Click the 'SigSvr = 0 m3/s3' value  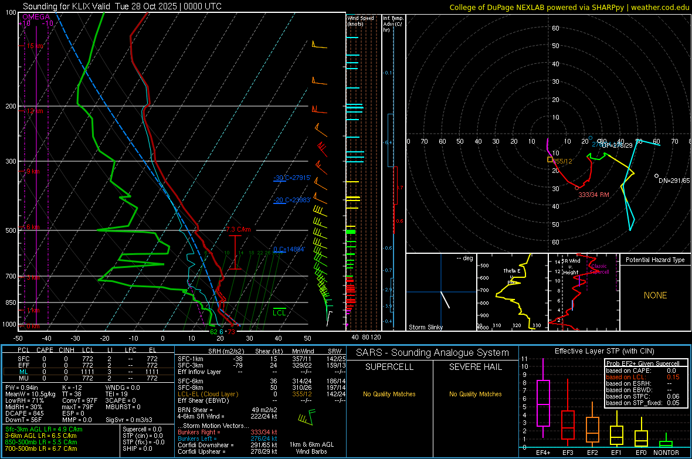[x=129, y=420]
